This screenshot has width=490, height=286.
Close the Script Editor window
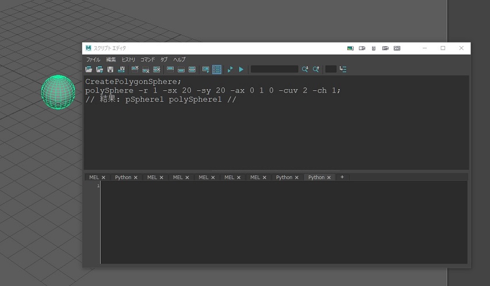[x=461, y=48]
